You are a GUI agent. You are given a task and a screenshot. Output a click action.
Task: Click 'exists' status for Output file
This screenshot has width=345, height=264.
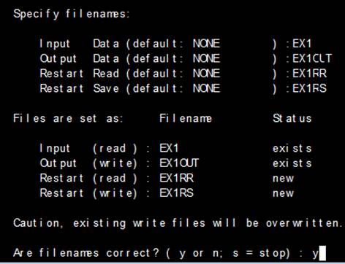(292, 163)
